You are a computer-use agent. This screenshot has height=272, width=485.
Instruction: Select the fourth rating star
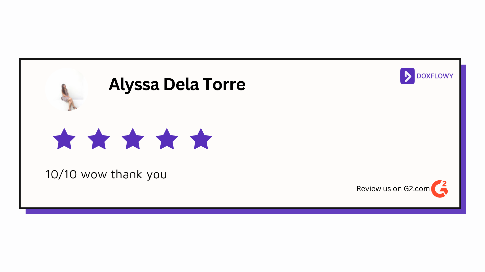click(x=167, y=139)
